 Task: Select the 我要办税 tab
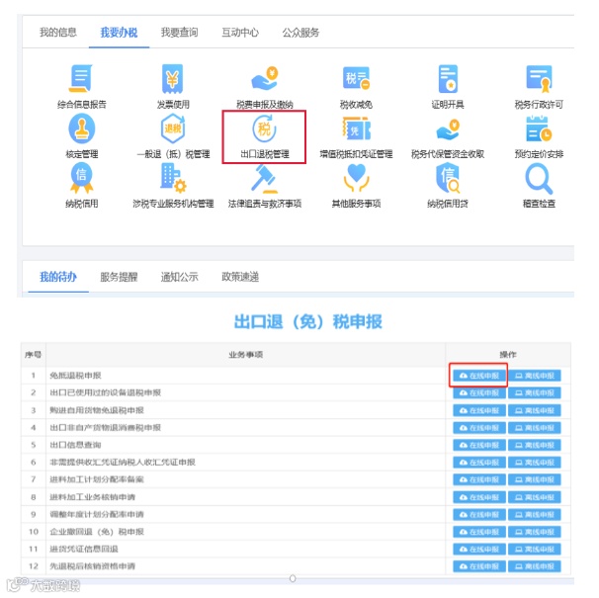[119, 33]
